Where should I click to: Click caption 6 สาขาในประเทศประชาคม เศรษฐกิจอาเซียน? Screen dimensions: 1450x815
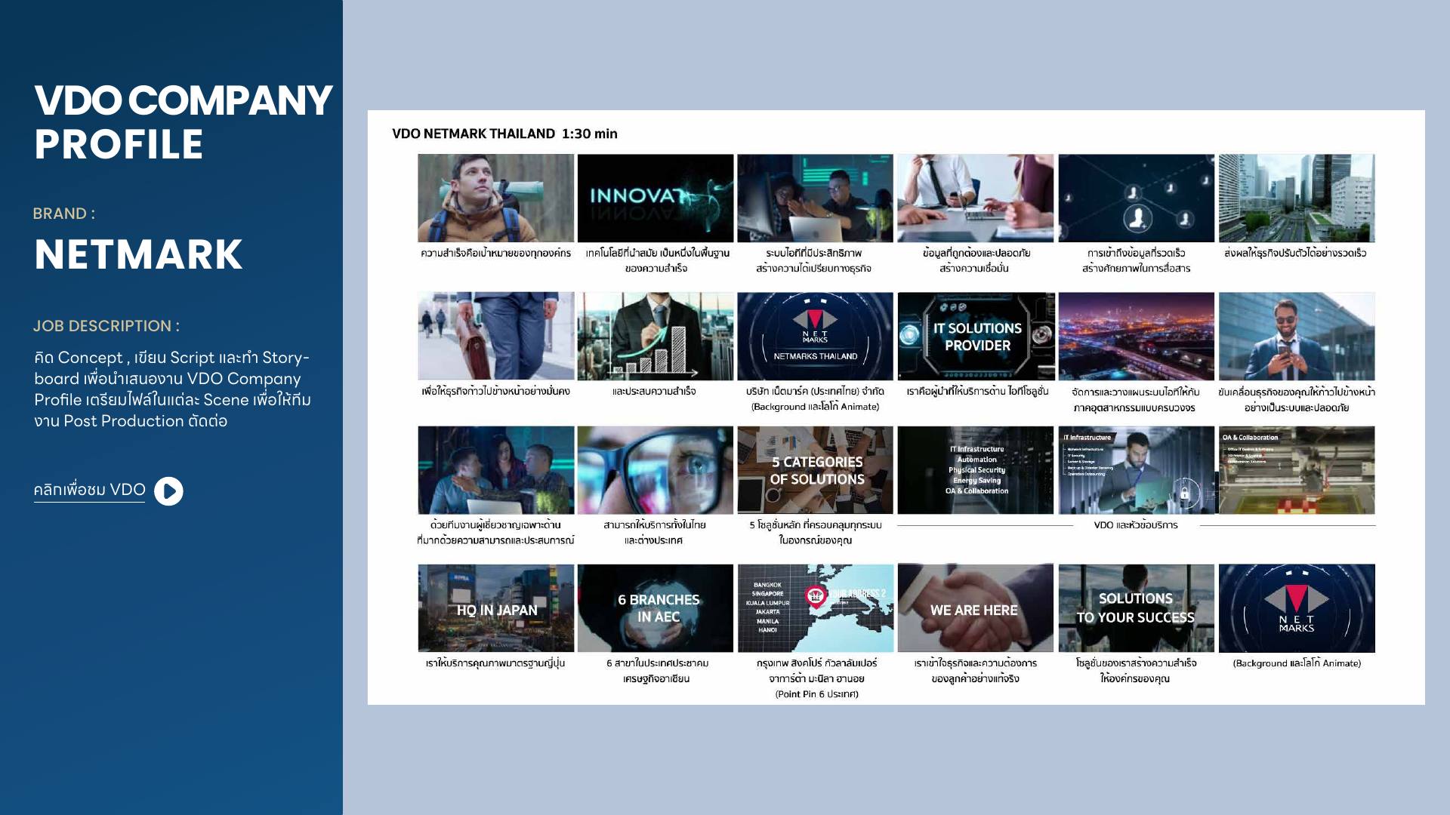[657, 671]
